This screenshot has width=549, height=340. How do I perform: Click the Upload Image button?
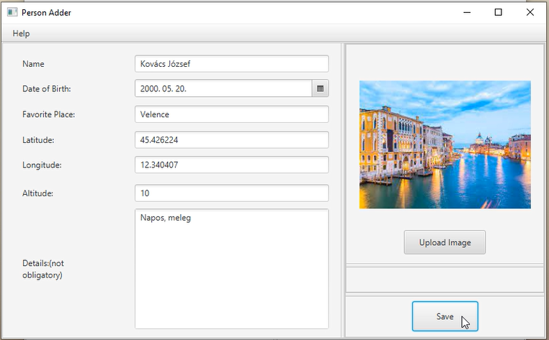(445, 242)
